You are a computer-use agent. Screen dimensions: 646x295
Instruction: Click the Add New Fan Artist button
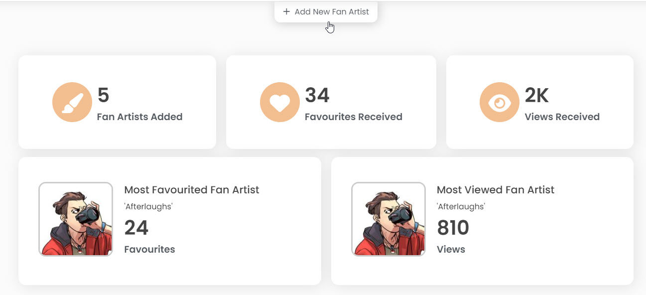click(326, 11)
